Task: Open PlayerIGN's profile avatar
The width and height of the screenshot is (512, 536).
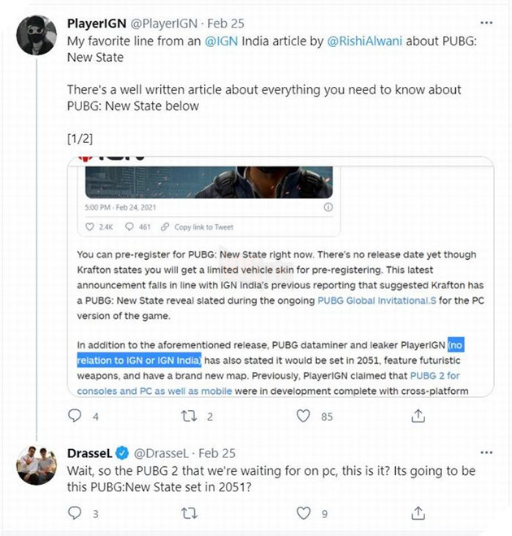Action: (x=37, y=35)
